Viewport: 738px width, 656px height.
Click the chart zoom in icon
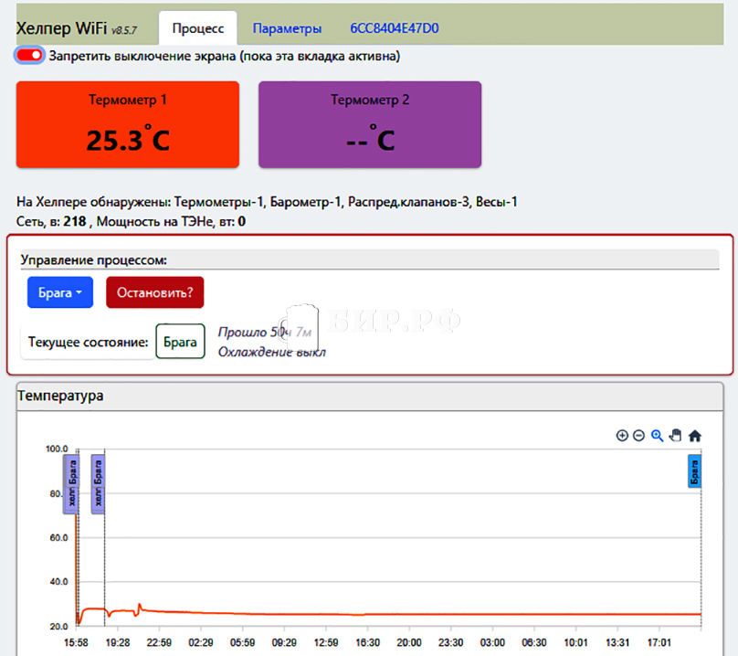click(x=622, y=436)
